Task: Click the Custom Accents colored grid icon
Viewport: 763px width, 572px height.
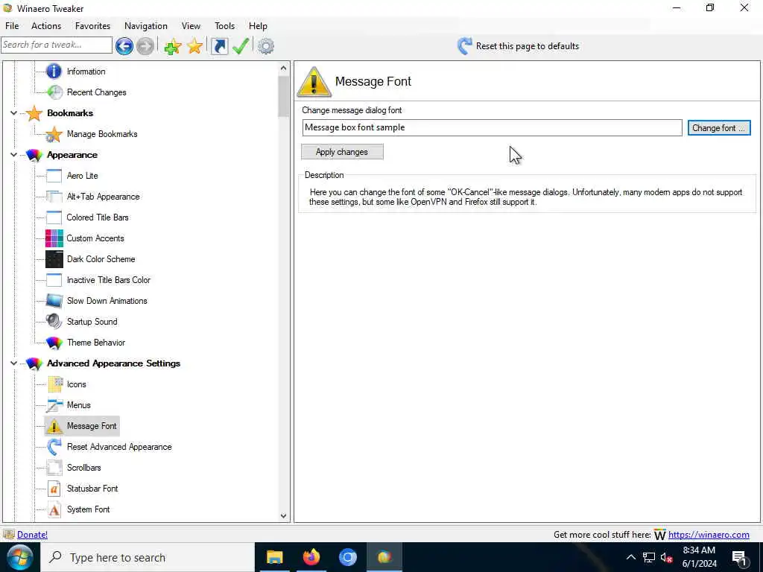Action: [x=54, y=238]
